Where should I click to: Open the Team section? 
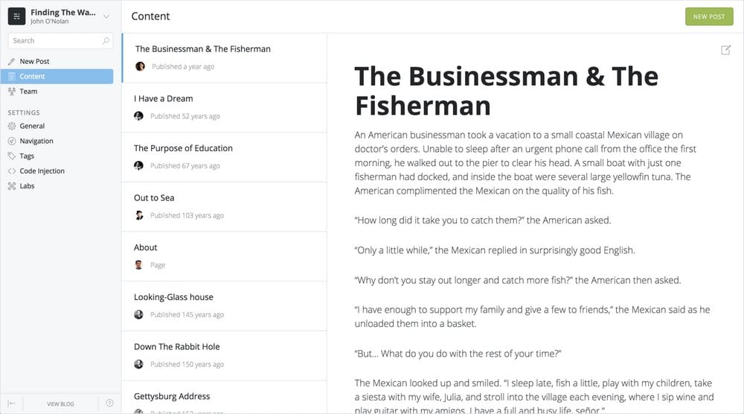[28, 92]
